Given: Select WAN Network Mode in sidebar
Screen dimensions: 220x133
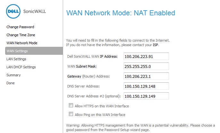Looking at the screenshot, I should tap(22, 43).
